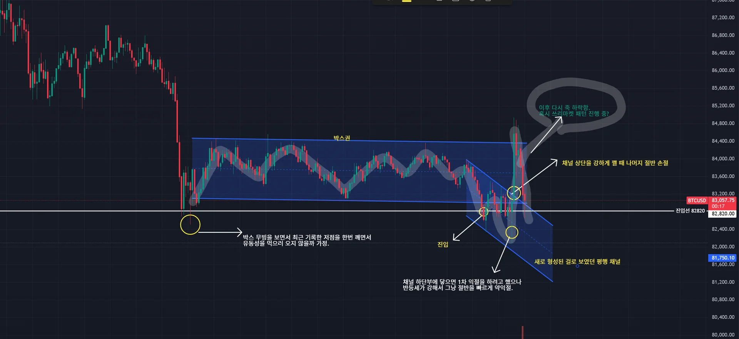The height and width of the screenshot is (339, 739).
Task: Click the 80,000.00 price scale label
Action: (x=723, y=335)
